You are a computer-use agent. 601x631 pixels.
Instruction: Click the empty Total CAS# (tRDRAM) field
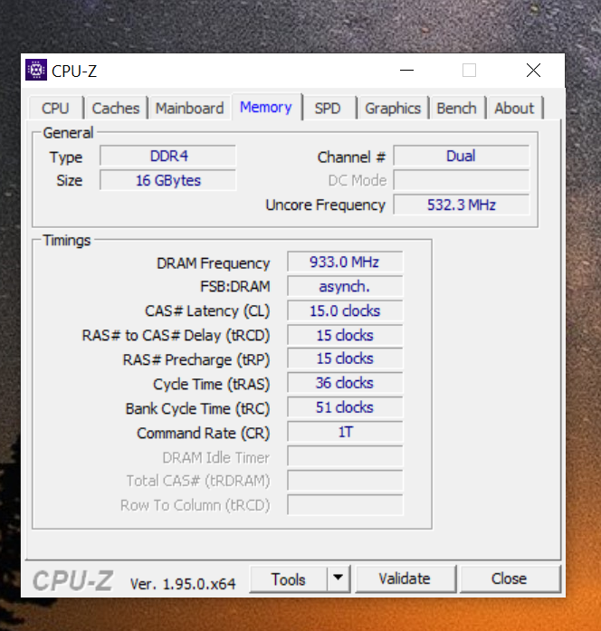click(345, 481)
